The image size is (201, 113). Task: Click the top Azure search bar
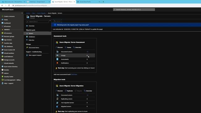[134, 9]
